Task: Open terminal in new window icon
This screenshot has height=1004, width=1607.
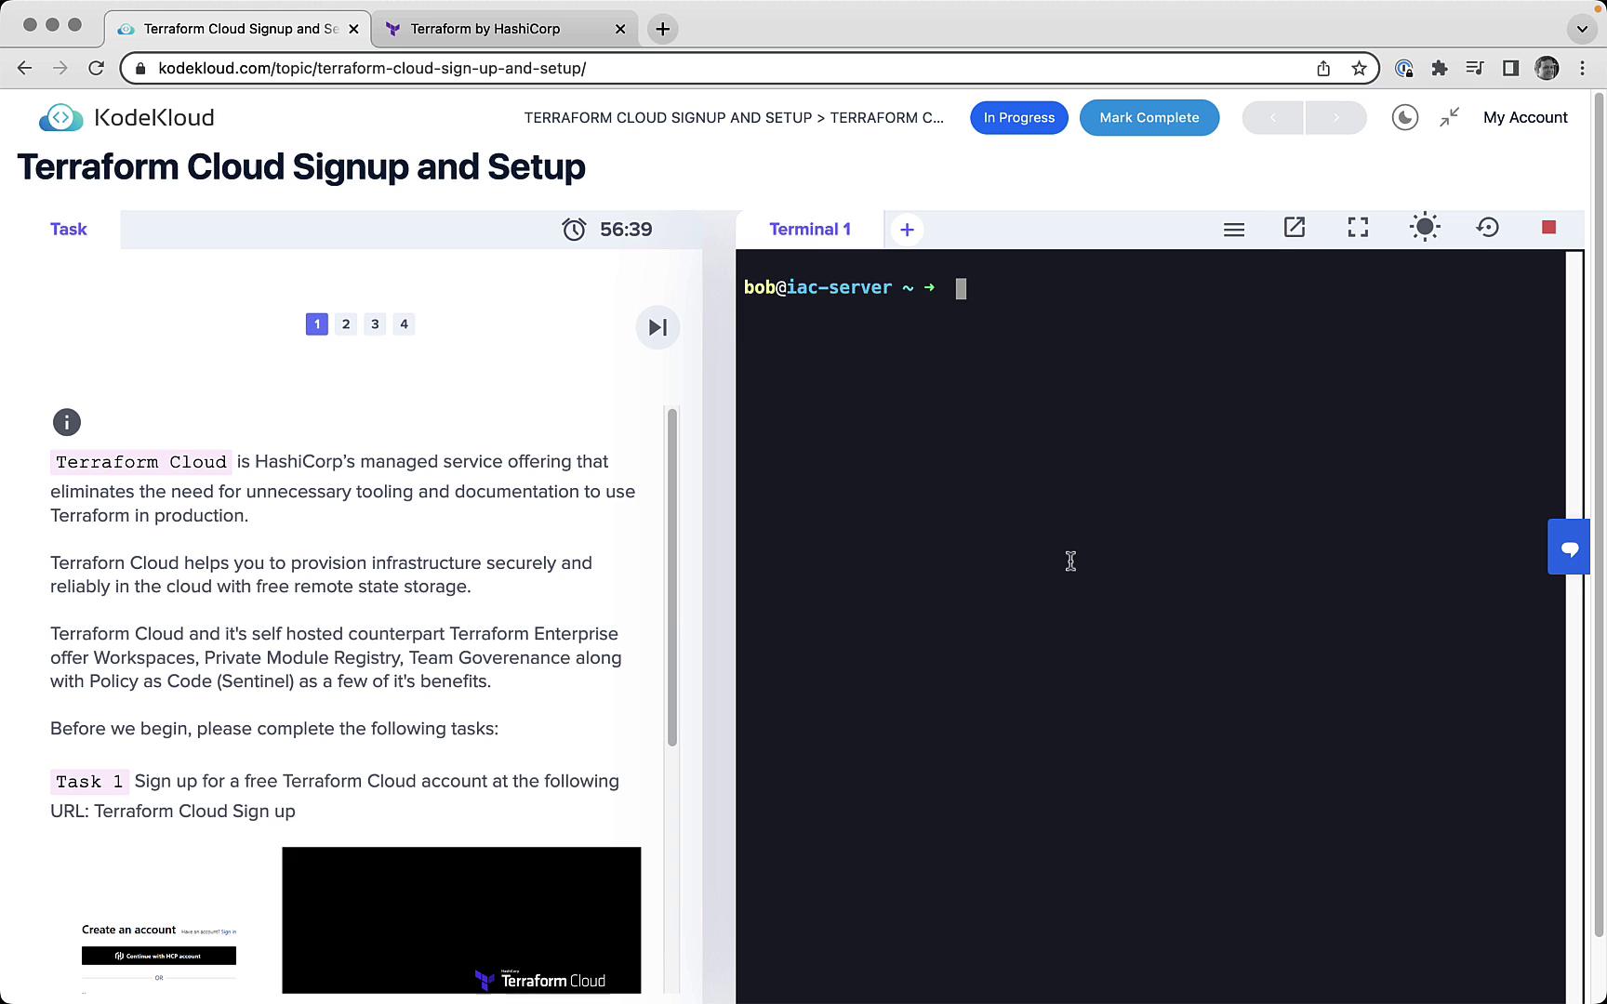Action: click(x=1295, y=228)
